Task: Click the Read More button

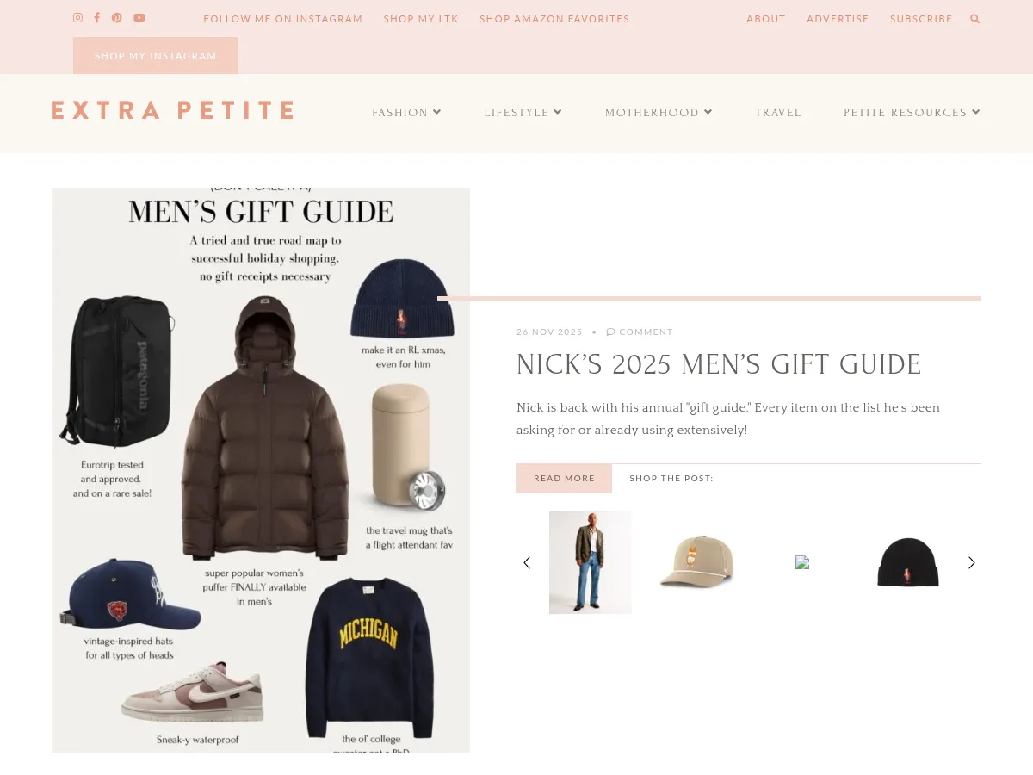Action: 564,479
